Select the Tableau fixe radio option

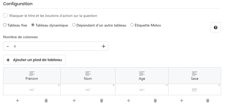5,25
